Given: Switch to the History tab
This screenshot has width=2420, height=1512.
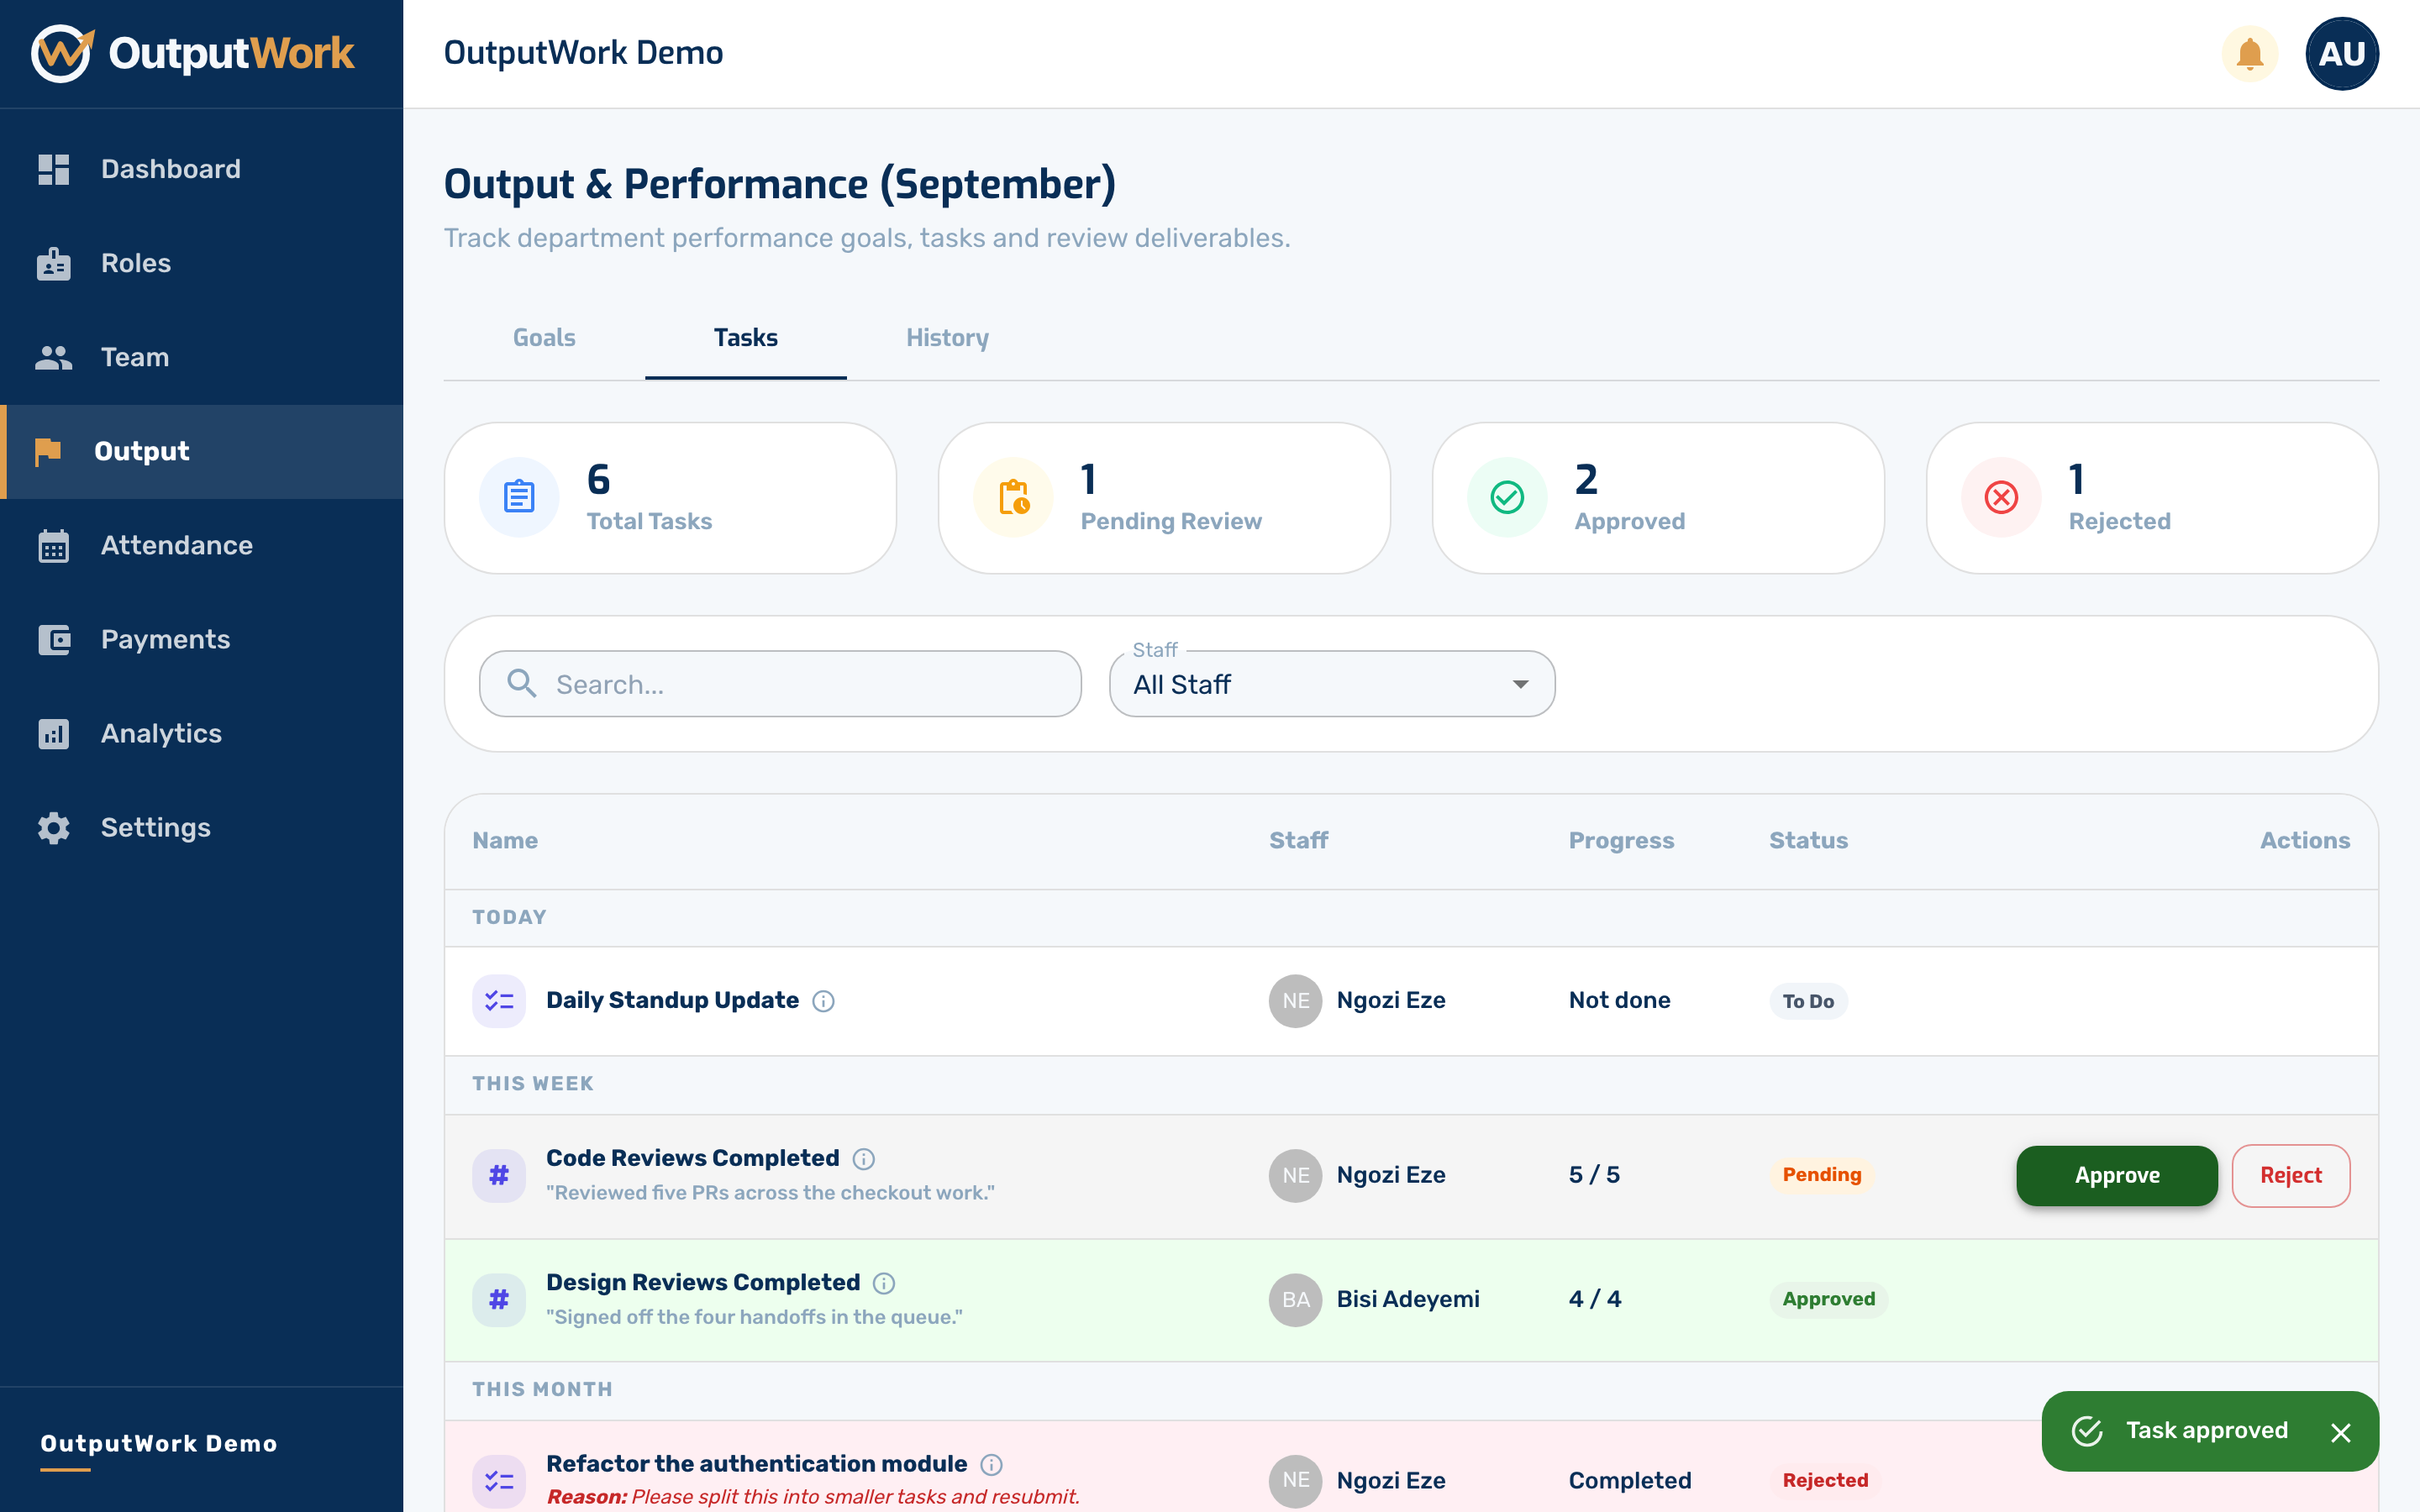Looking at the screenshot, I should [947, 338].
